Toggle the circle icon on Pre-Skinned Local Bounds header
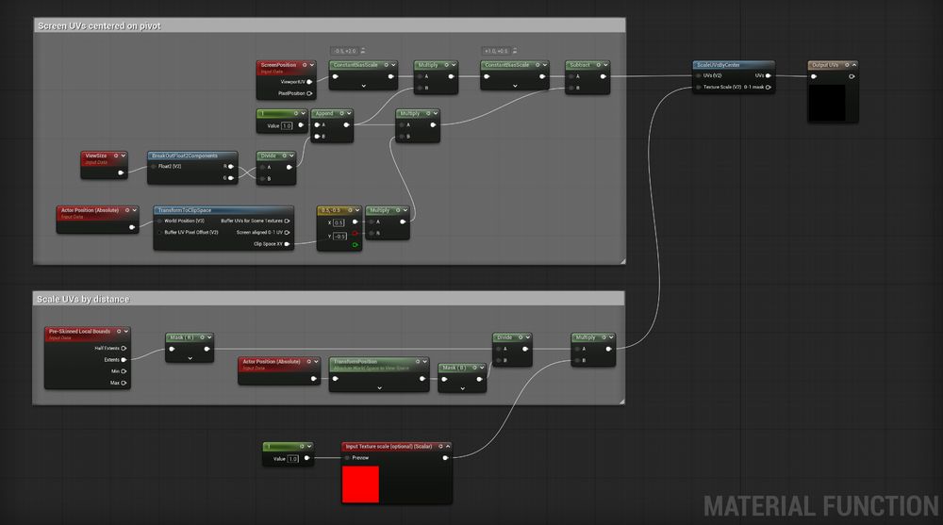This screenshot has height=525, width=943. (119, 332)
